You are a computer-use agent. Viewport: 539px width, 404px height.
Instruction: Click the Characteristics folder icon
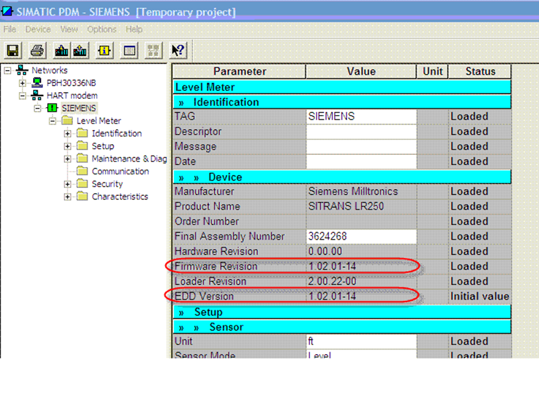pyautogui.click(x=82, y=196)
